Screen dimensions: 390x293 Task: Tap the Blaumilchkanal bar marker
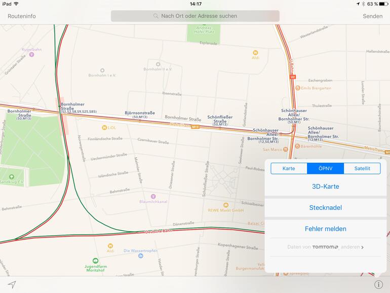153,196
